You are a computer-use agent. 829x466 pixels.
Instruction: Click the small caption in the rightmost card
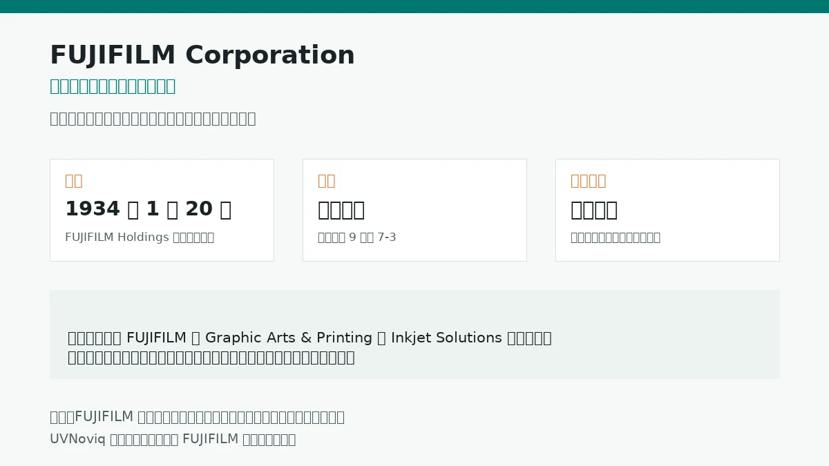(616, 237)
